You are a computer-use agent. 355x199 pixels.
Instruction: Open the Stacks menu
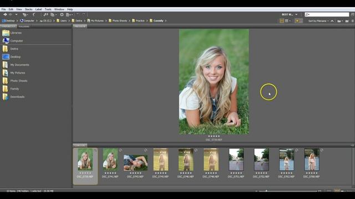click(x=28, y=9)
